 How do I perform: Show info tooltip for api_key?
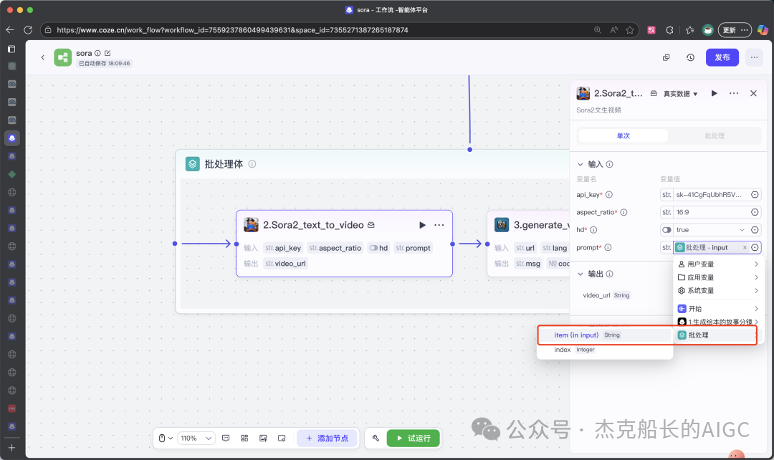coord(609,194)
